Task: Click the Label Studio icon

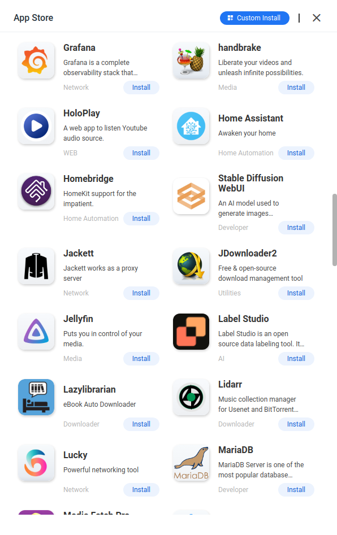Action: point(191,332)
